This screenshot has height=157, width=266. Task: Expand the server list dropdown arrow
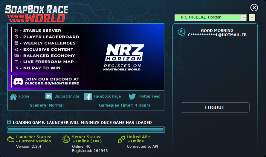point(244,18)
